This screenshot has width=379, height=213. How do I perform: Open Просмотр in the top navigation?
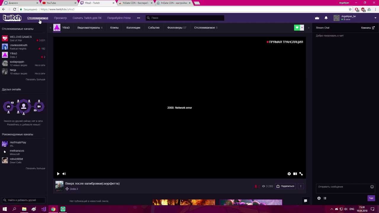[60, 18]
